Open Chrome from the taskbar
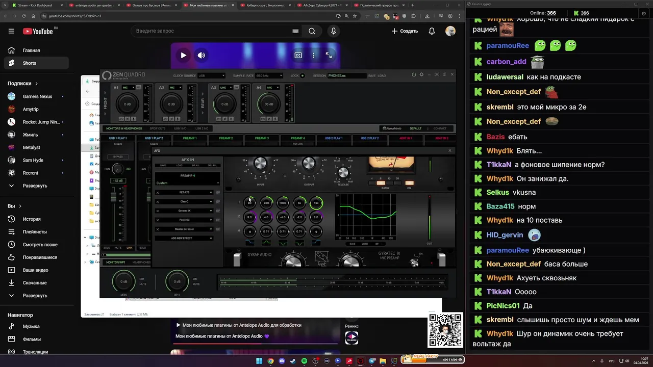This screenshot has width=653, height=367. pyautogui.click(x=270, y=361)
